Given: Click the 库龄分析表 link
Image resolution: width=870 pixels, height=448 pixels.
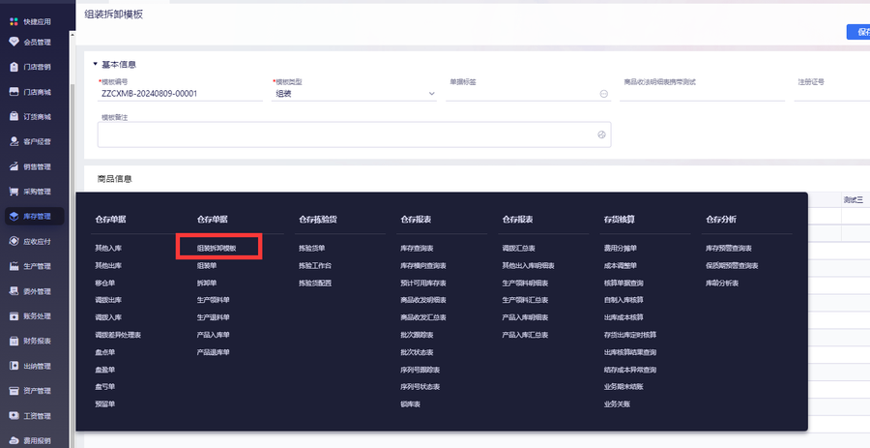Looking at the screenshot, I should [722, 284].
